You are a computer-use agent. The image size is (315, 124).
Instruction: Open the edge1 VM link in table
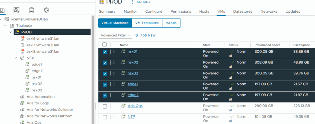click(x=133, y=84)
